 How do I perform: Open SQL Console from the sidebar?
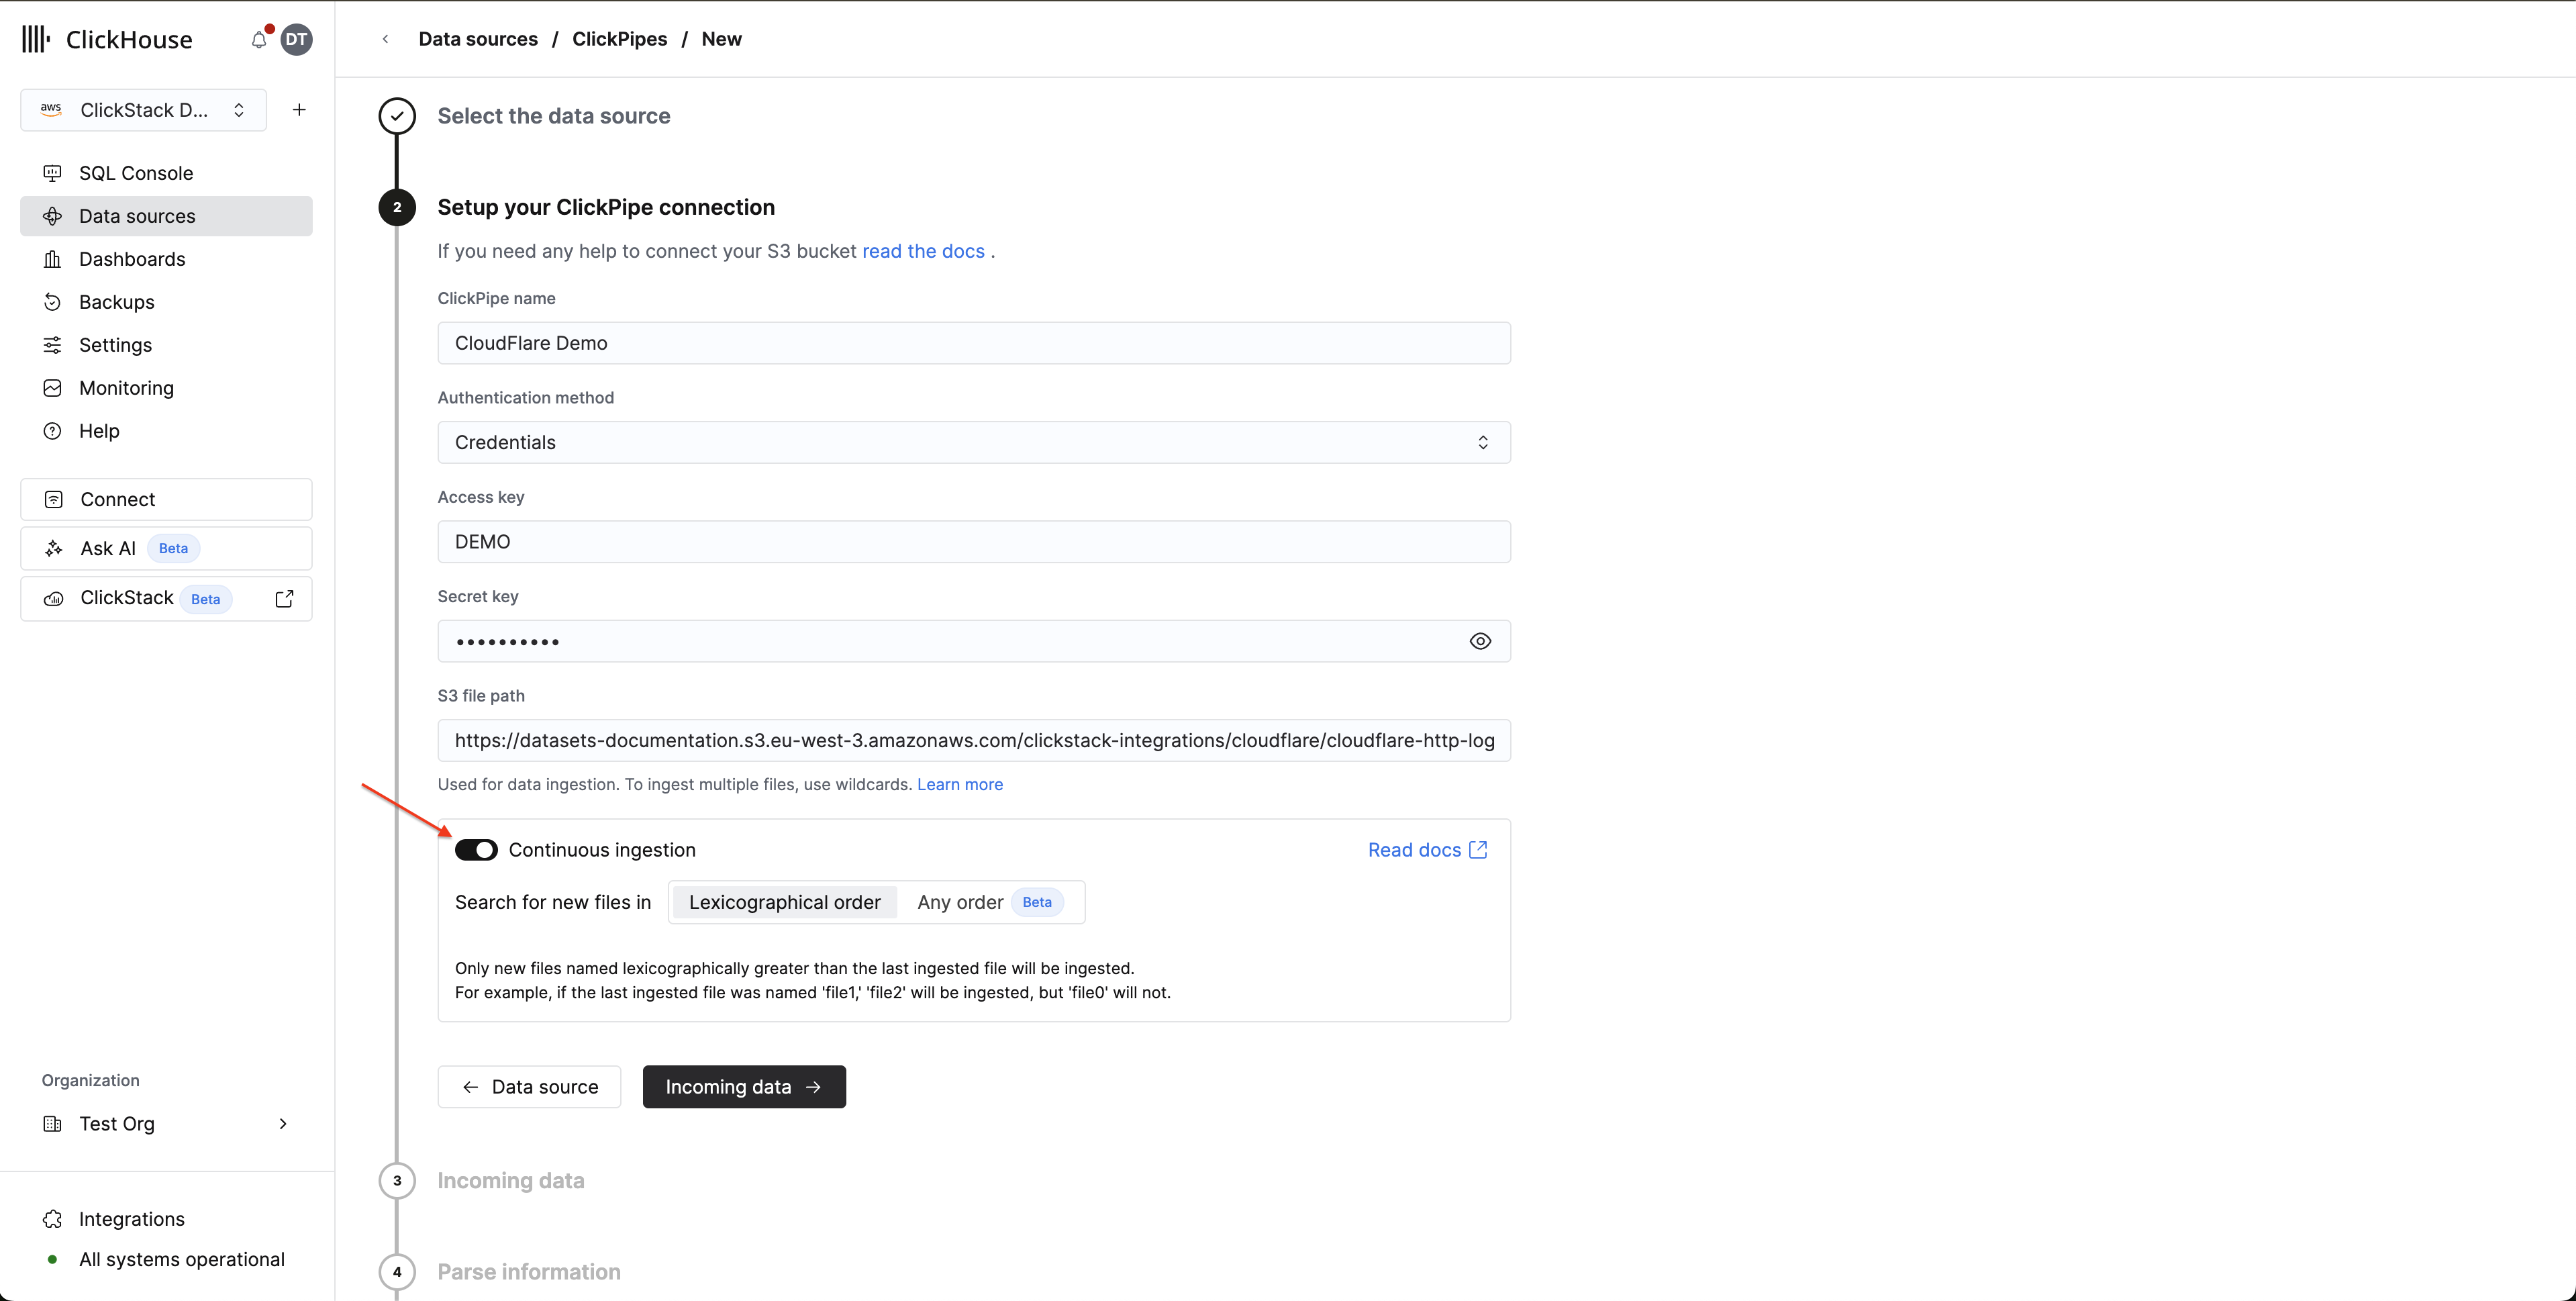(136, 173)
